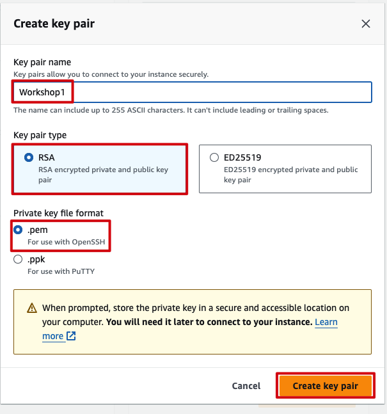This screenshot has width=387, height=414.
Task: Click the 'Key pair type' heading
Action: coord(40,136)
